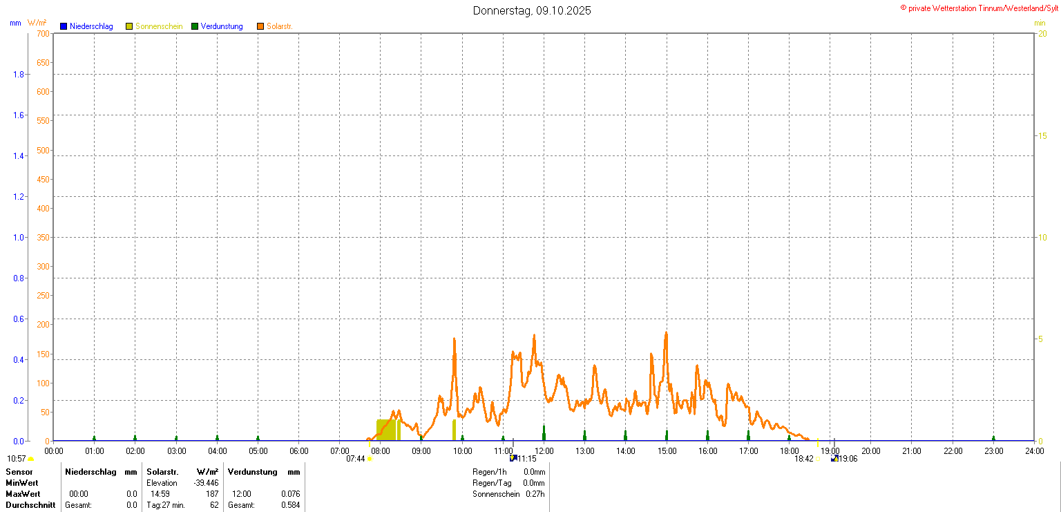Click the Verdunstung legend text
The width and height of the screenshot is (1061, 512).
point(222,26)
